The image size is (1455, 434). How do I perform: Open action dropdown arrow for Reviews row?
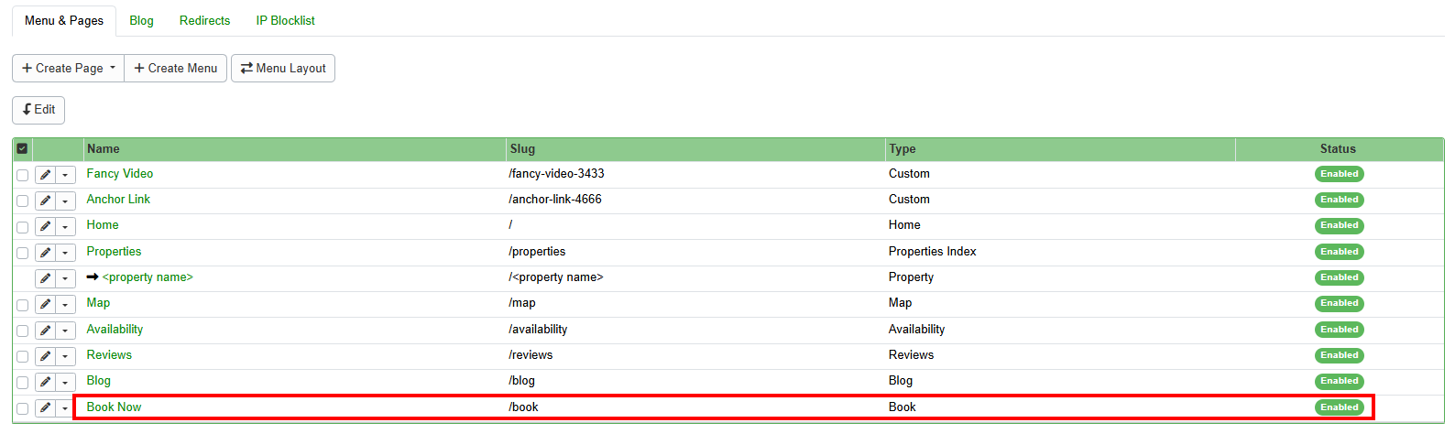pos(65,356)
